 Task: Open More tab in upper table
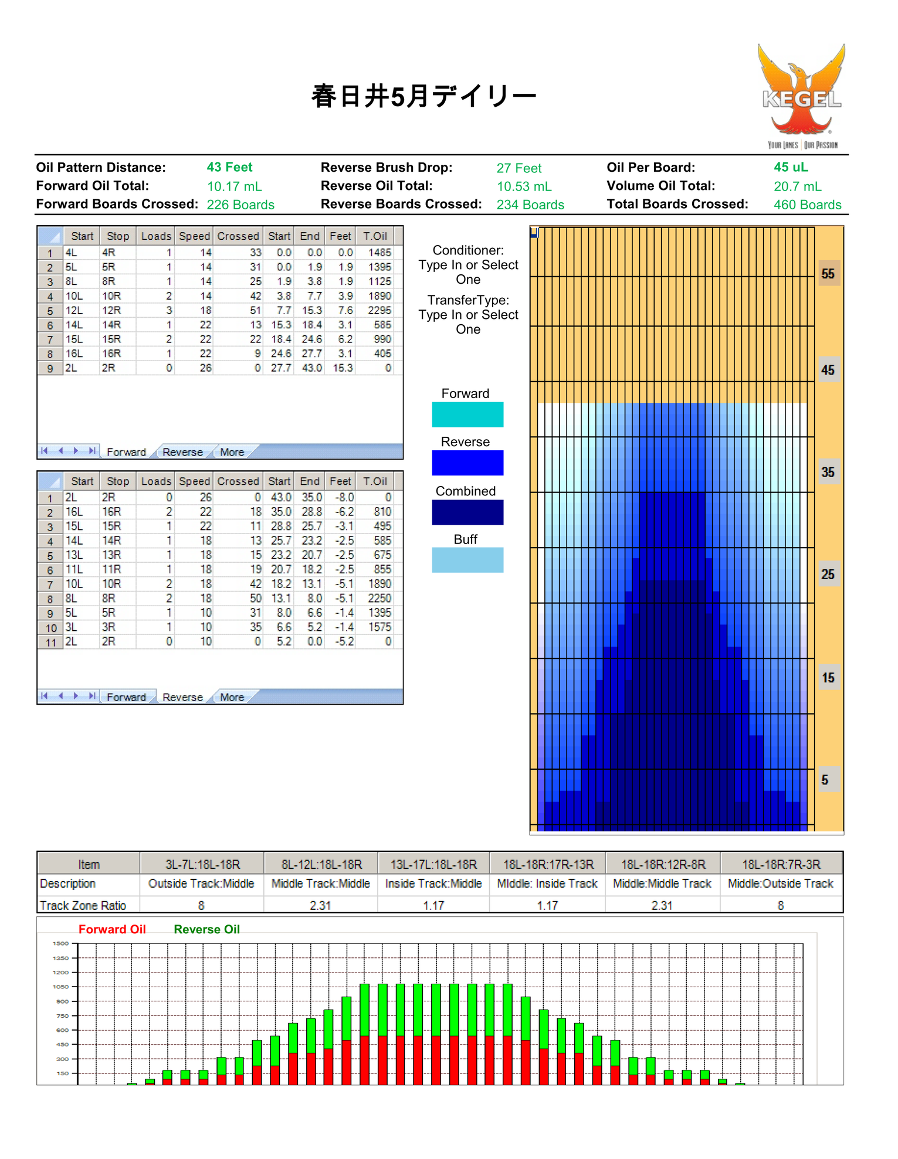(x=232, y=452)
